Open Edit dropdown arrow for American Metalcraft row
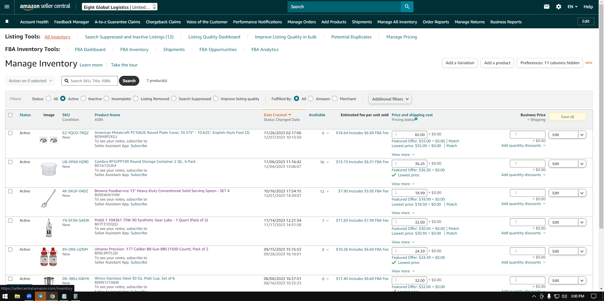This screenshot has height=301, width=604. pos(582,135)
